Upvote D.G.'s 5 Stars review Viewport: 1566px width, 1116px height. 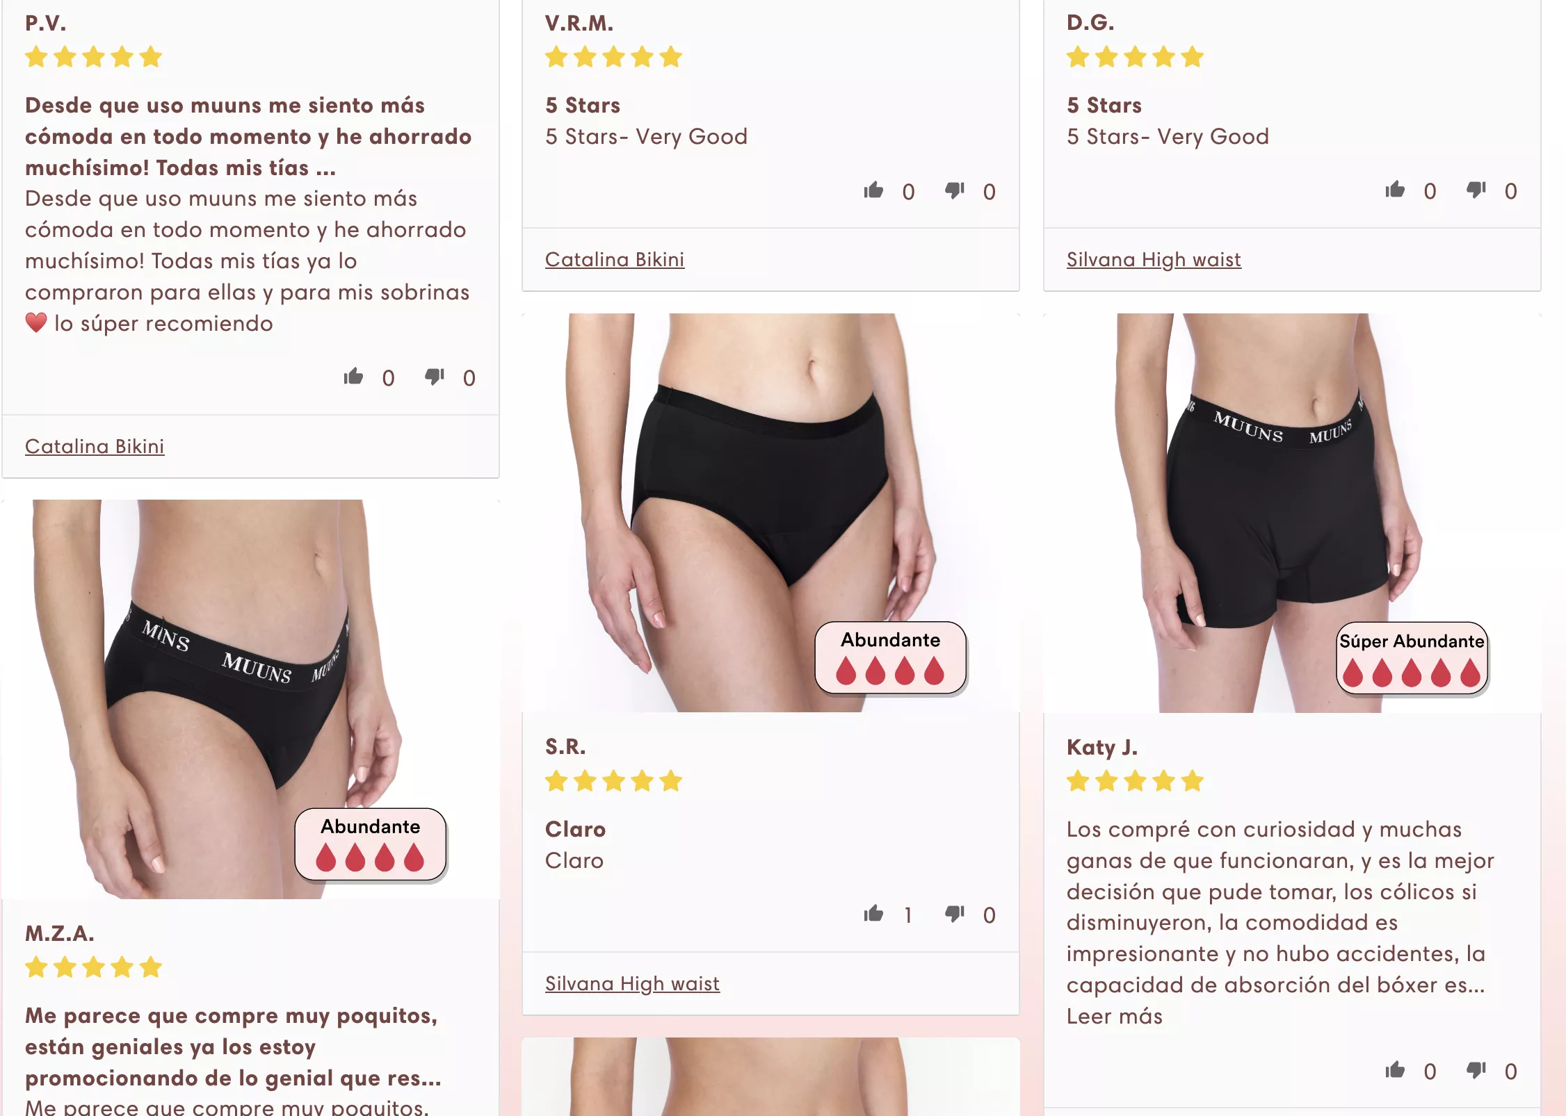point(1395,190)
